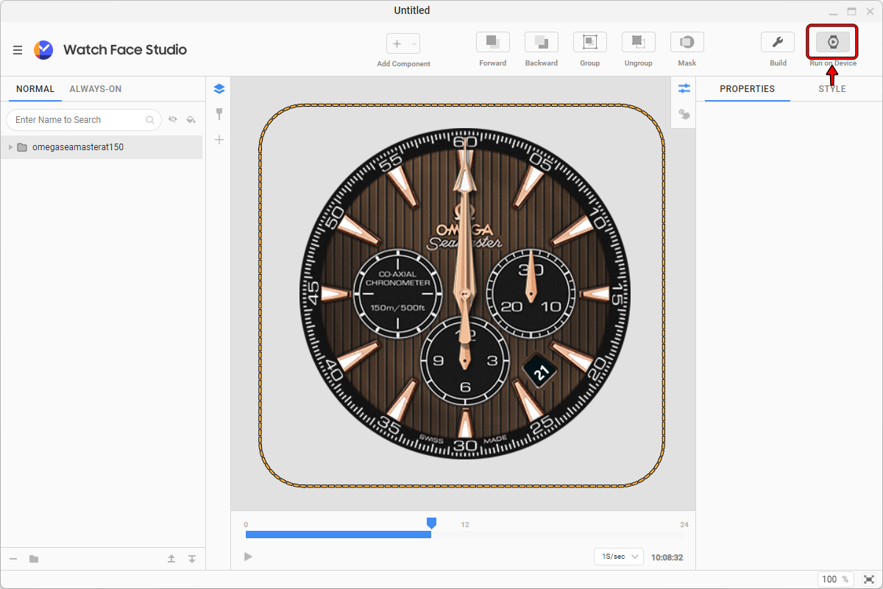Toggle hidden layers visibility filter
883x589 pixels.
click(173, 119)
